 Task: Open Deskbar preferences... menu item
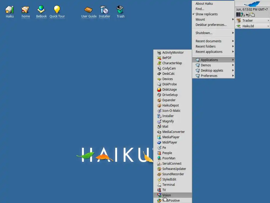pos(213,25)
